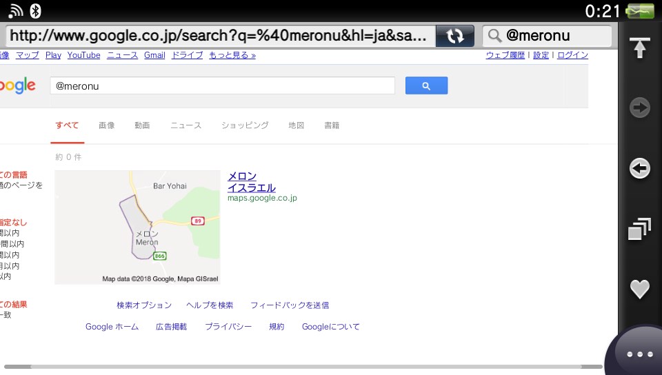Click the Google query box with @meronu
The image size is (662, 375).
[223, 85]
